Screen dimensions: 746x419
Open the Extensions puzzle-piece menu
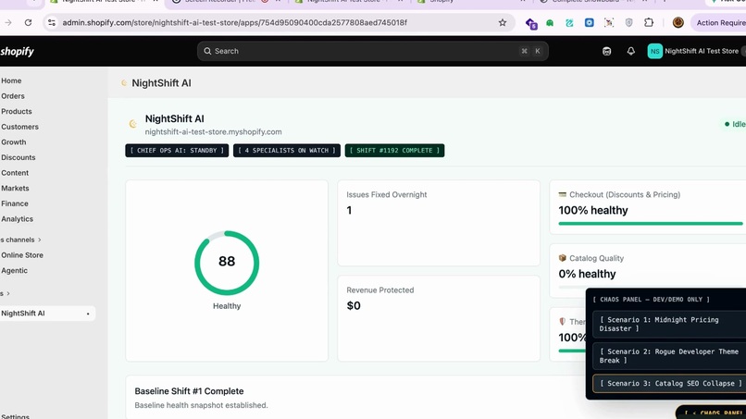click(x=649, y=22)
